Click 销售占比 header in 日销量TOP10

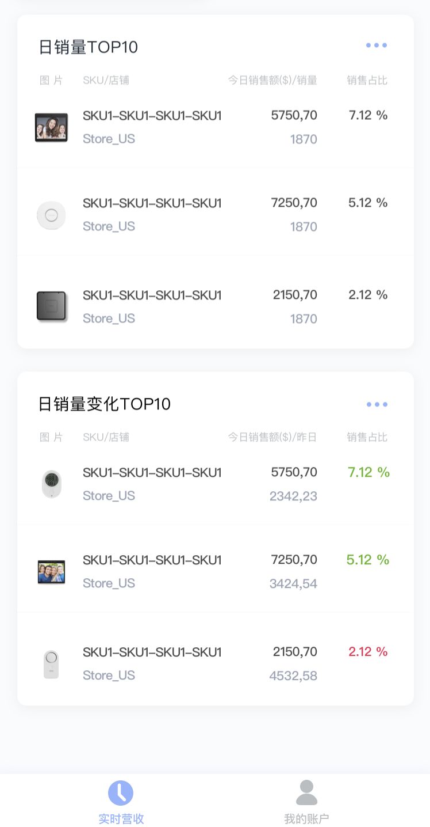tap(367, 80)
